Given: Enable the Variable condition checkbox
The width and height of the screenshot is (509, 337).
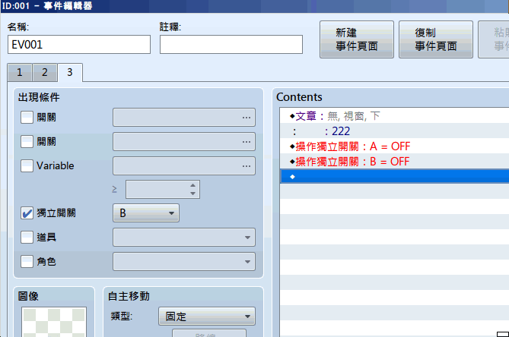Looking at the screenshot, I should pyautogui.click(x=27, y=165).
